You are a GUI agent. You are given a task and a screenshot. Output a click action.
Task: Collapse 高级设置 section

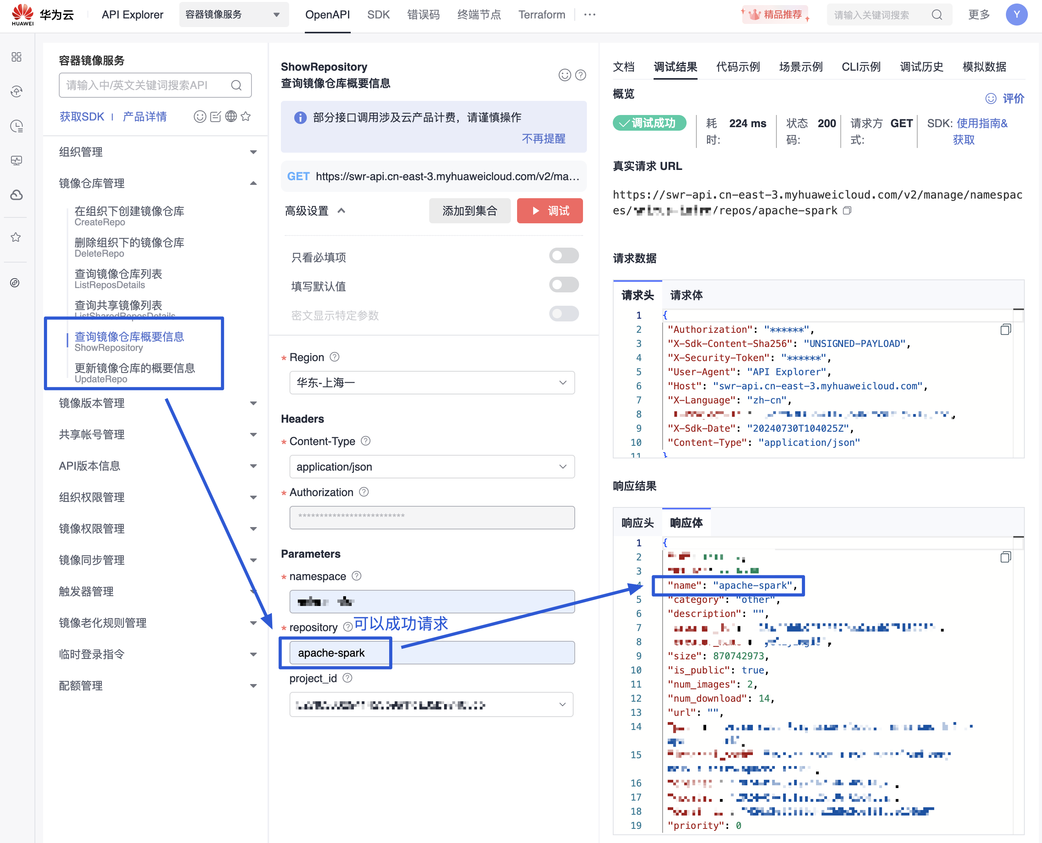pos(315,211)
